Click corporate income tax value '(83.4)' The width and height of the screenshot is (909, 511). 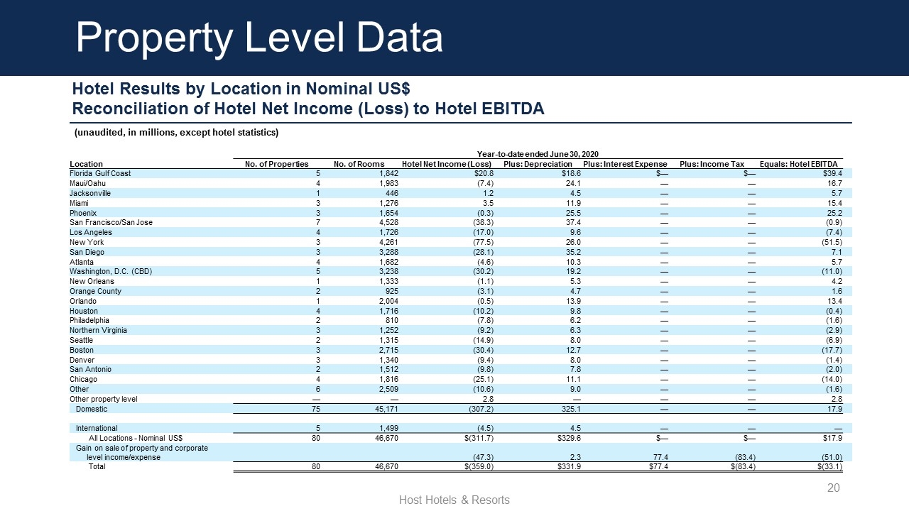(744, 457)
